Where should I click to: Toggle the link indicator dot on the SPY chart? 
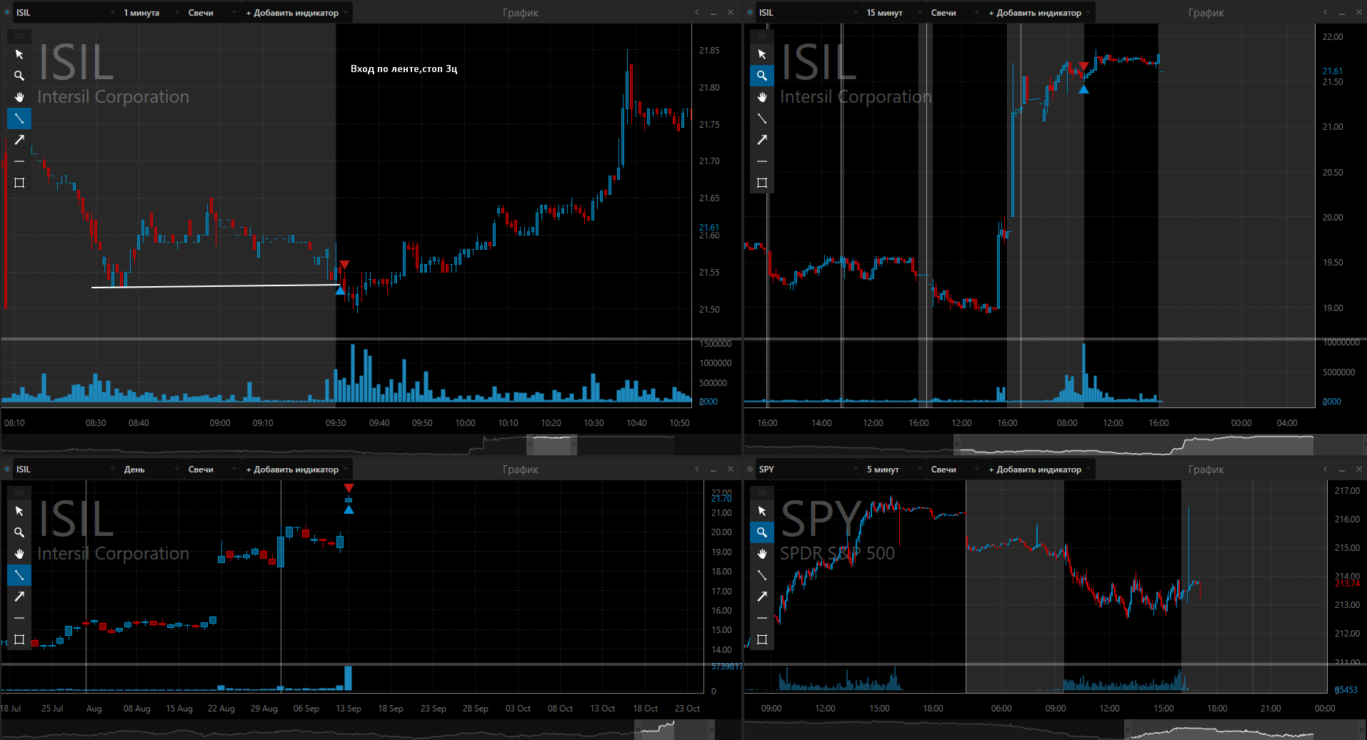tap(750, 469)
